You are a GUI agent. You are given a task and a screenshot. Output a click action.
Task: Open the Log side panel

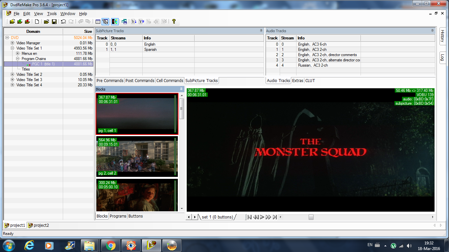[442, 57]
